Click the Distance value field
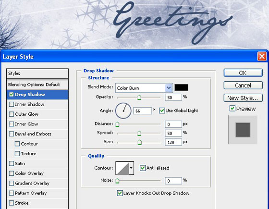Image resolution: width=269 pixels, height=209 pixels. coord(173,124)
